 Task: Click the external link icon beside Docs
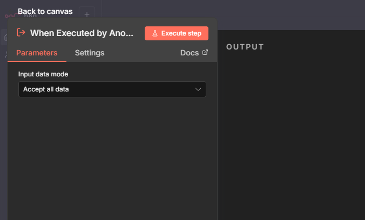coord(205,53)
